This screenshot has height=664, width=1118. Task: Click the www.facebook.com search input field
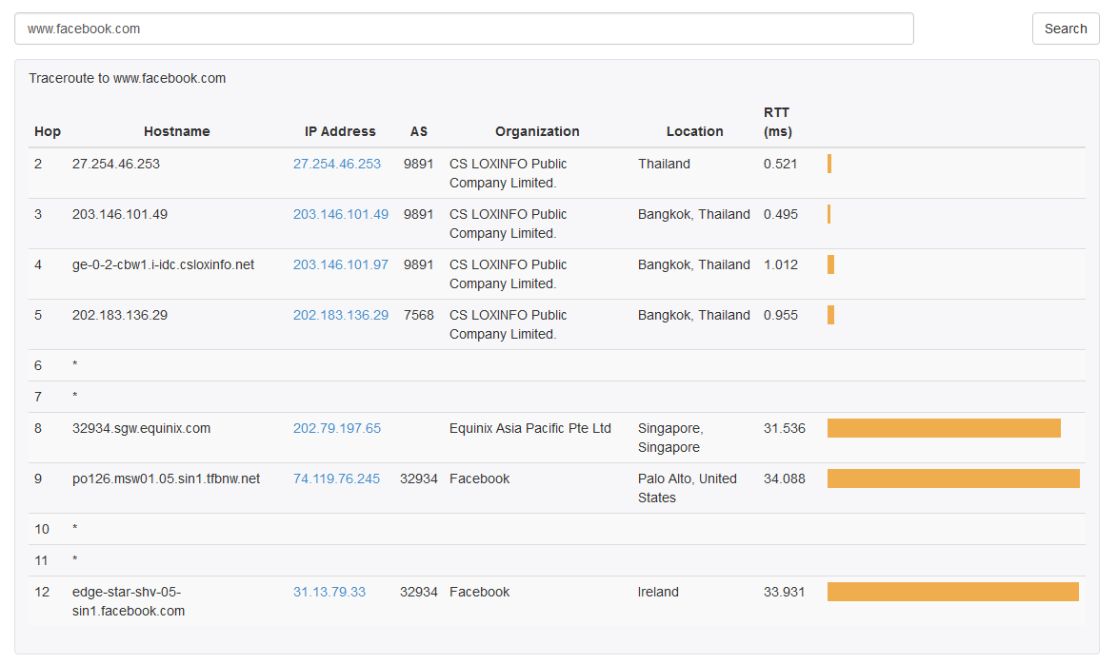[464, 29]
